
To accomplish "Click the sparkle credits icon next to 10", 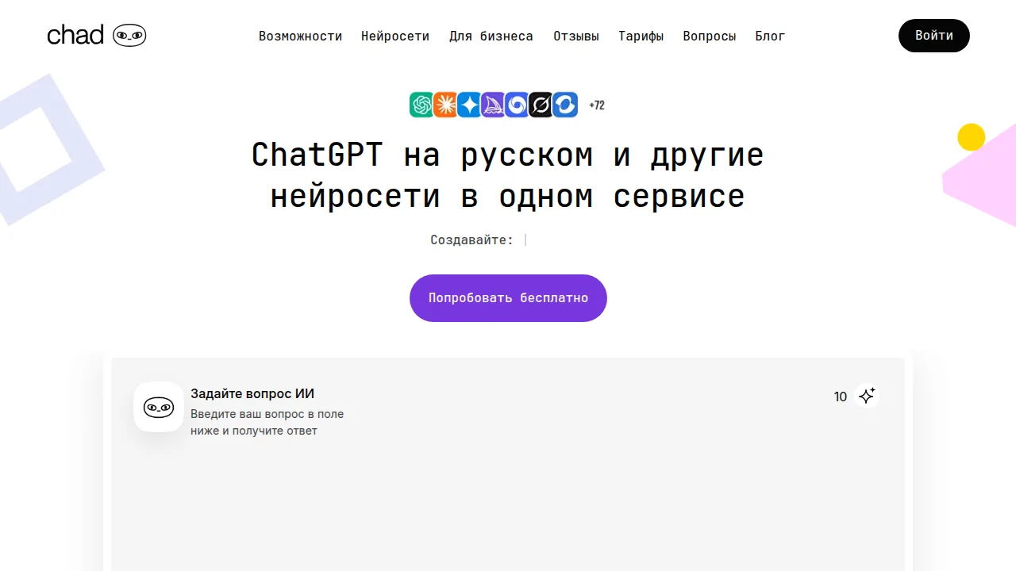I will tap(867, 396).
